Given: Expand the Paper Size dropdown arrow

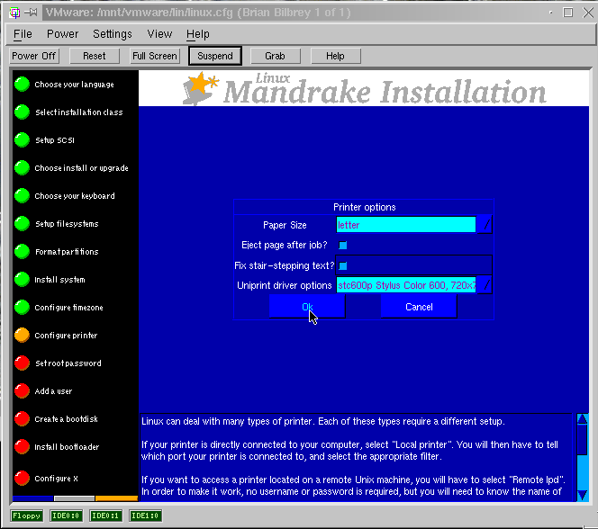Looking at the screenshot, I should [485, 225].
